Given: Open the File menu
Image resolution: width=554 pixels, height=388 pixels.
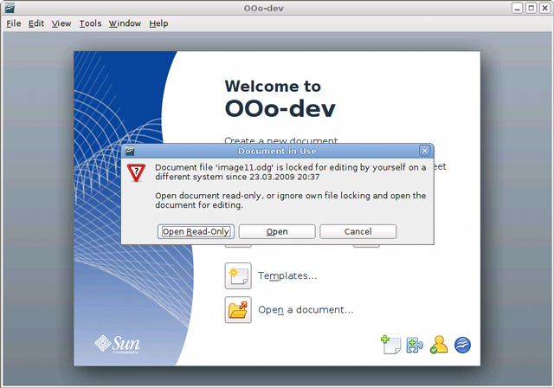Looking at the screenshot, I should tap(13, 23).
